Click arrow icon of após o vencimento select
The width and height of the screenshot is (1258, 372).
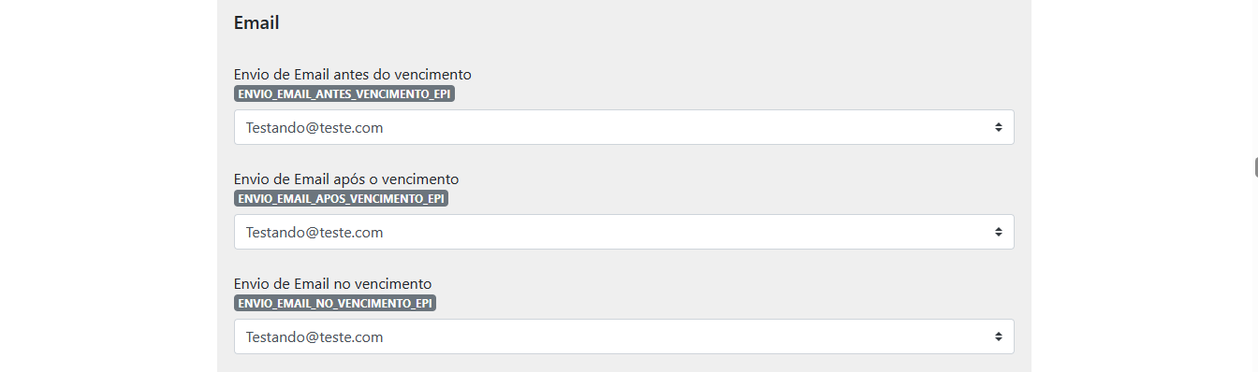coord(999,232)
